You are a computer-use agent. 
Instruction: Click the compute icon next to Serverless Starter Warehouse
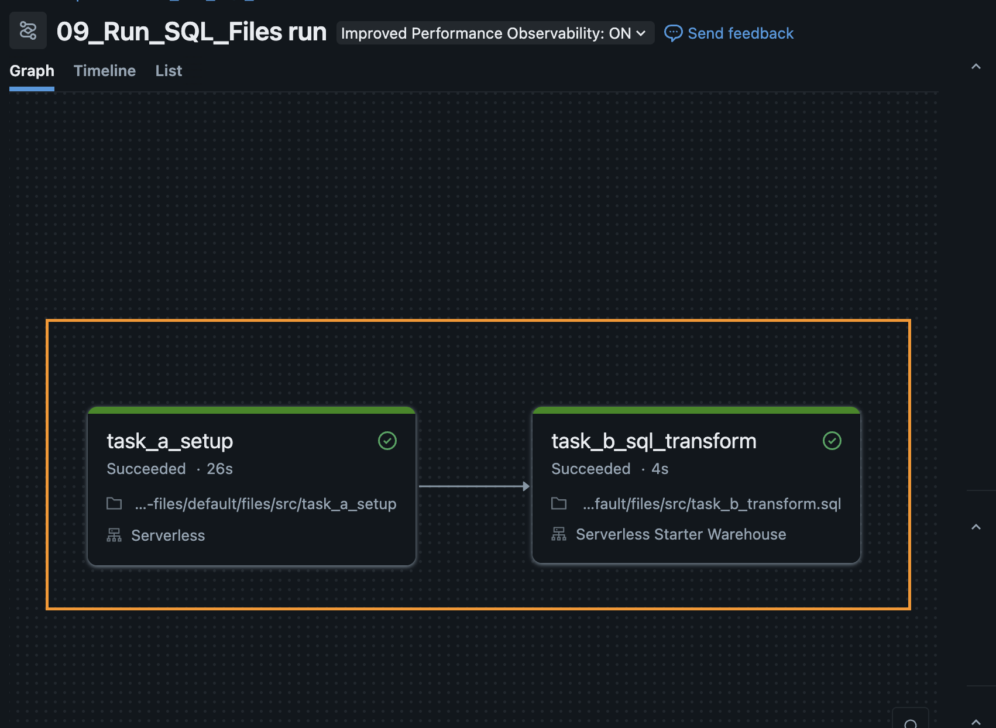click(x=559, y=534)
